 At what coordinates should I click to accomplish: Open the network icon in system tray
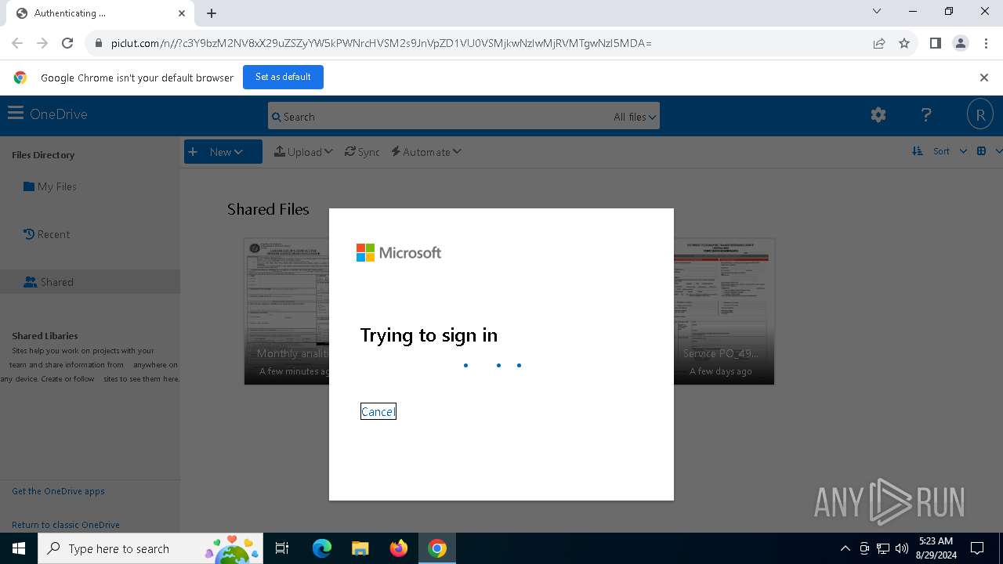pos(883,548)
